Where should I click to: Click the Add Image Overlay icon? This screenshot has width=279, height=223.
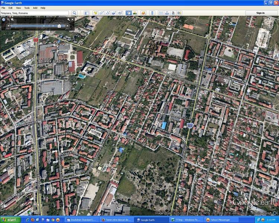point(114,13)
